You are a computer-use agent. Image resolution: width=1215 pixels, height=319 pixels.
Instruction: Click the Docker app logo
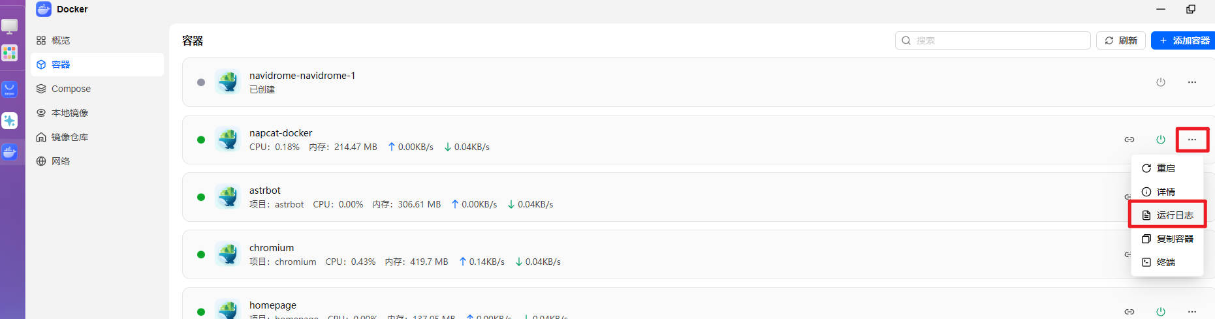coord(44,9)
